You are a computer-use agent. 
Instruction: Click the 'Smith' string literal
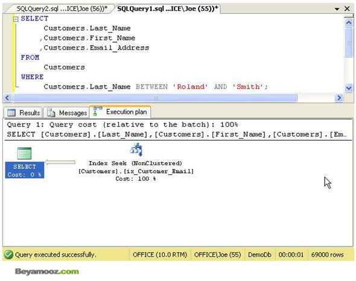click(247, 87)
